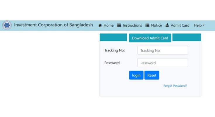215x117 pixels.
Task: Click the house icon beside Home
Action: [100, 25]
